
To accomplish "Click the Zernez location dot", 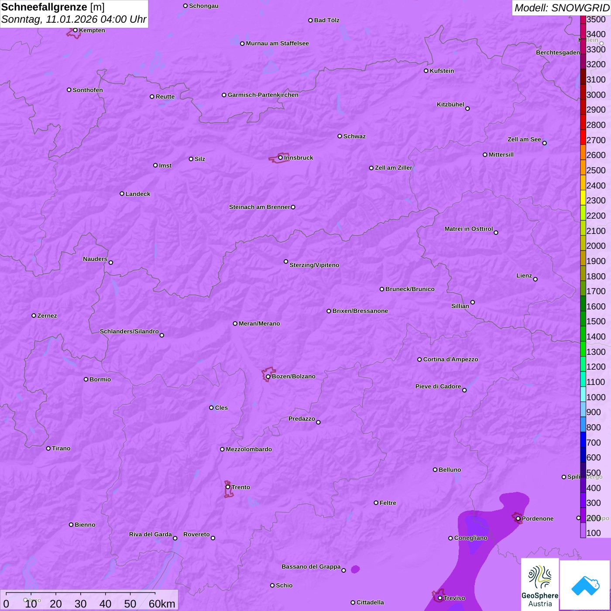I will click(34, 316).
